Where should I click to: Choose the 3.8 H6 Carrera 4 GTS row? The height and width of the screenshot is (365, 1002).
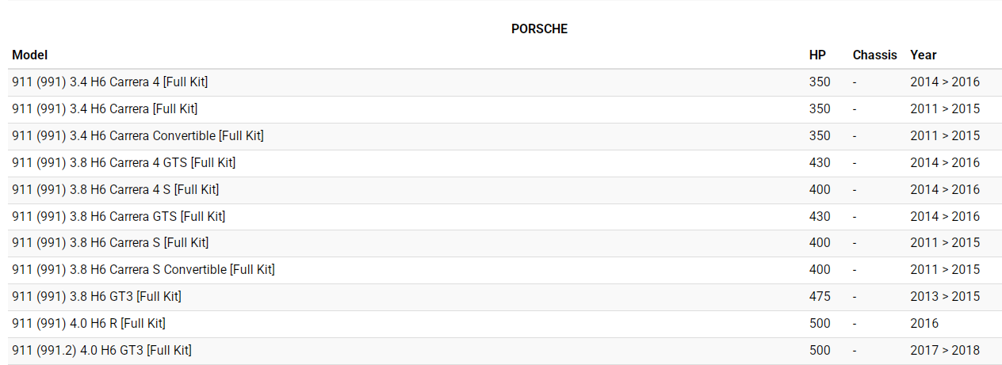pos(124,162)
